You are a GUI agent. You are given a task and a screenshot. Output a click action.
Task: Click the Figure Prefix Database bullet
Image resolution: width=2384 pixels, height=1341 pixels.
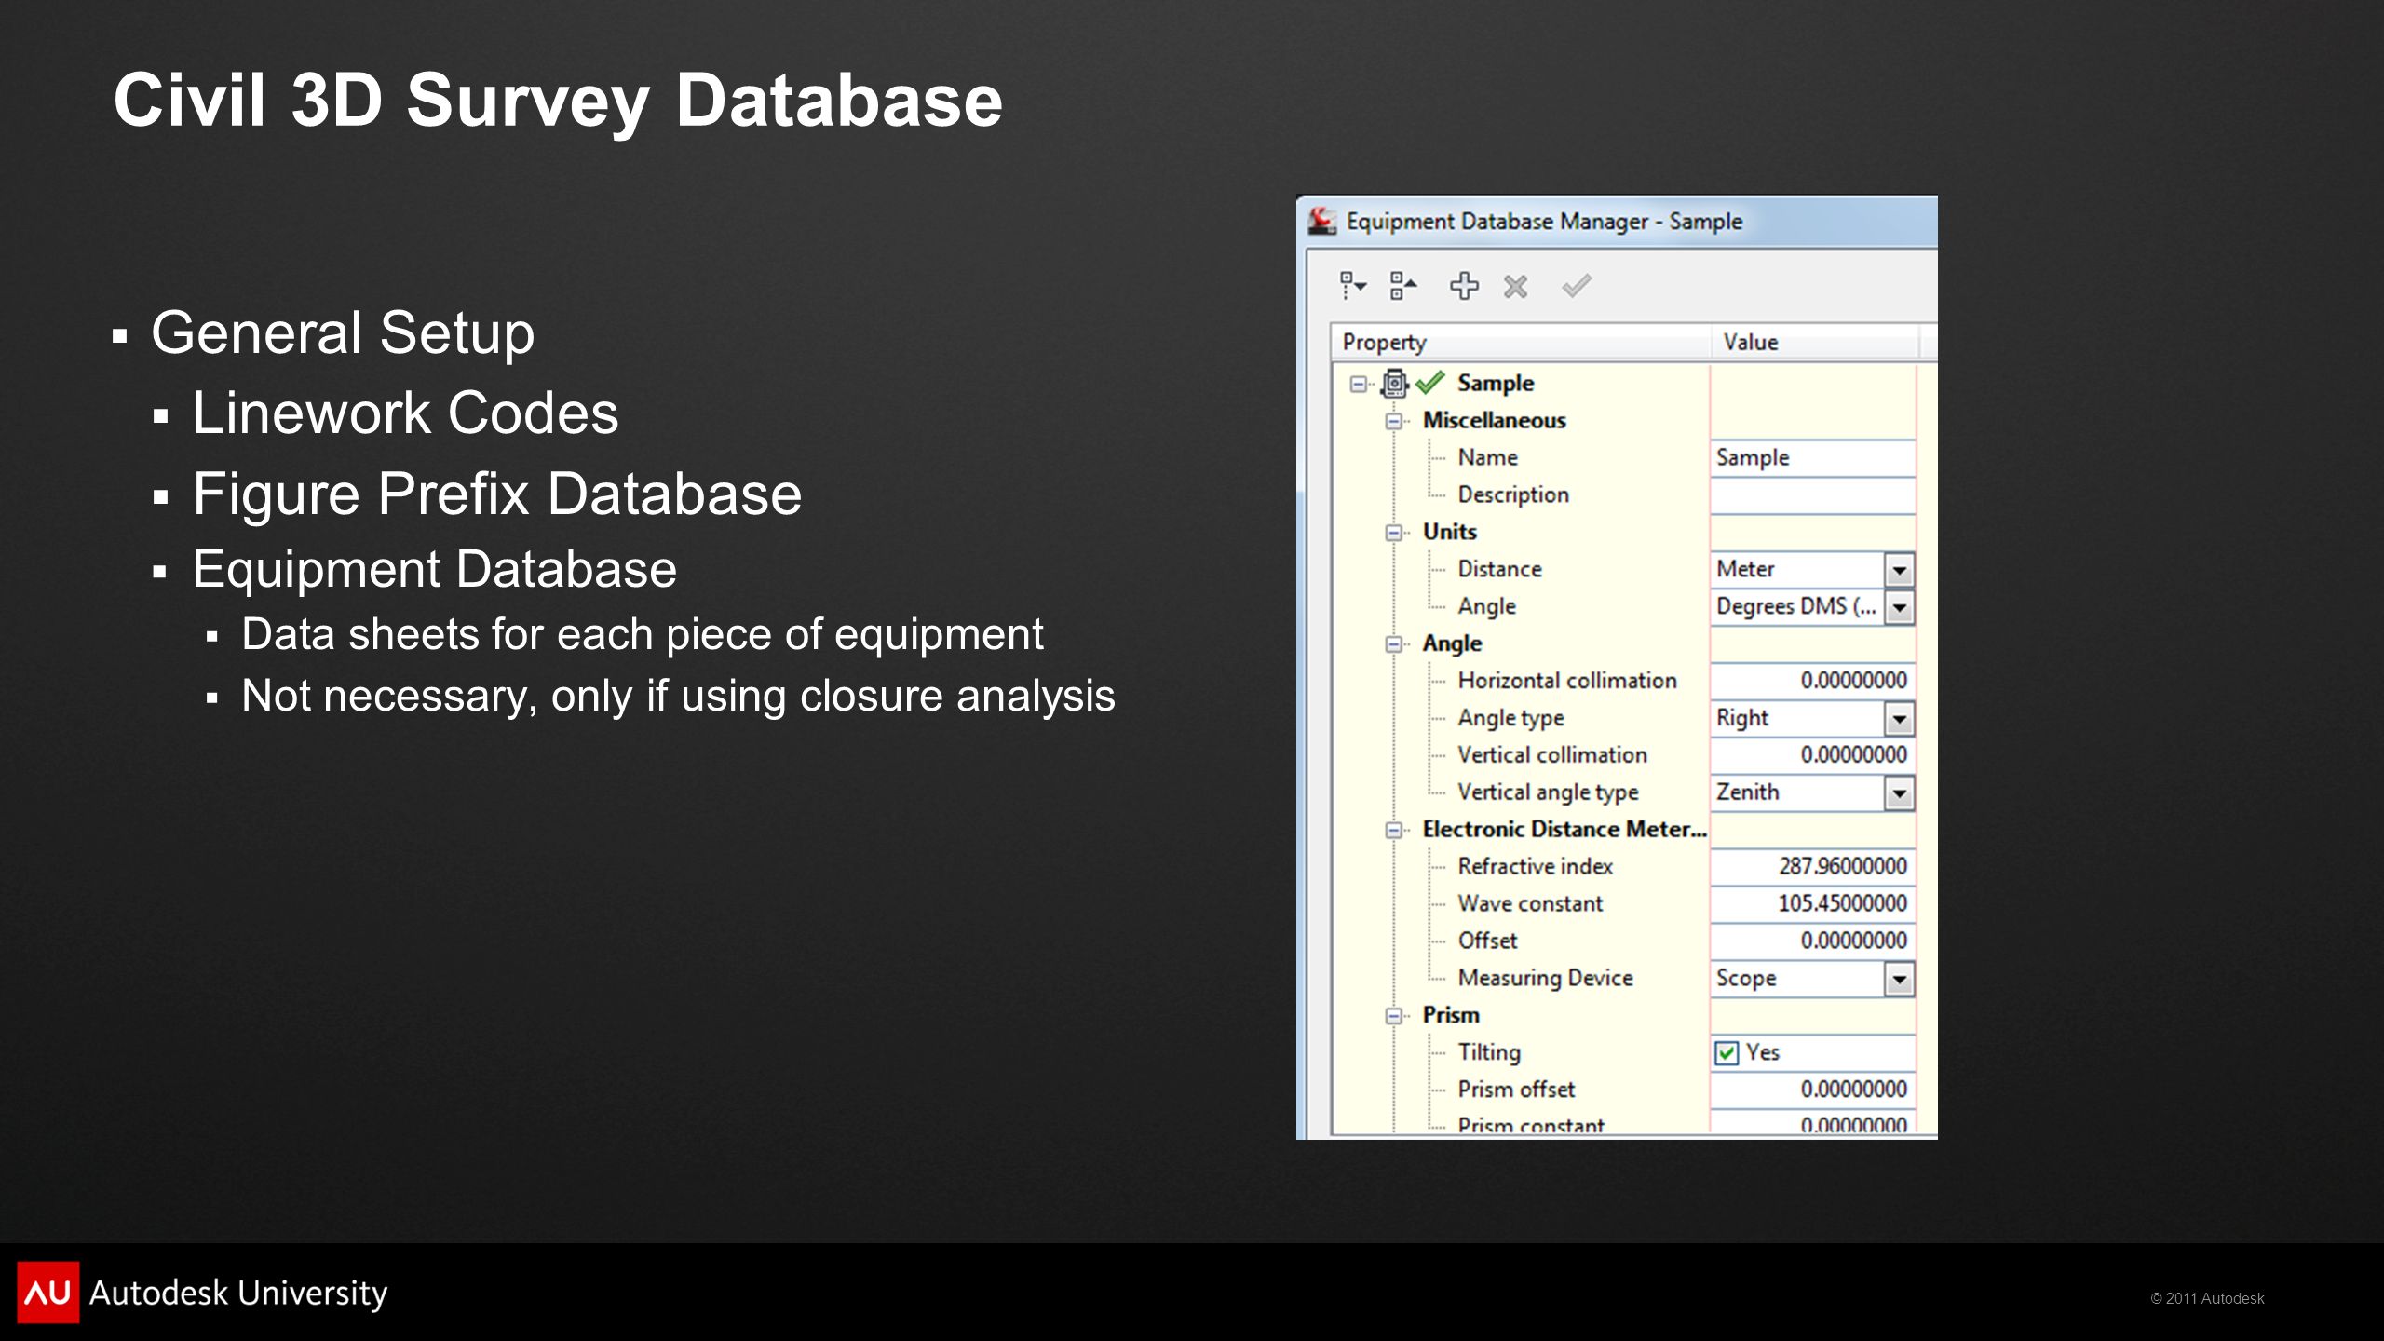497,494
